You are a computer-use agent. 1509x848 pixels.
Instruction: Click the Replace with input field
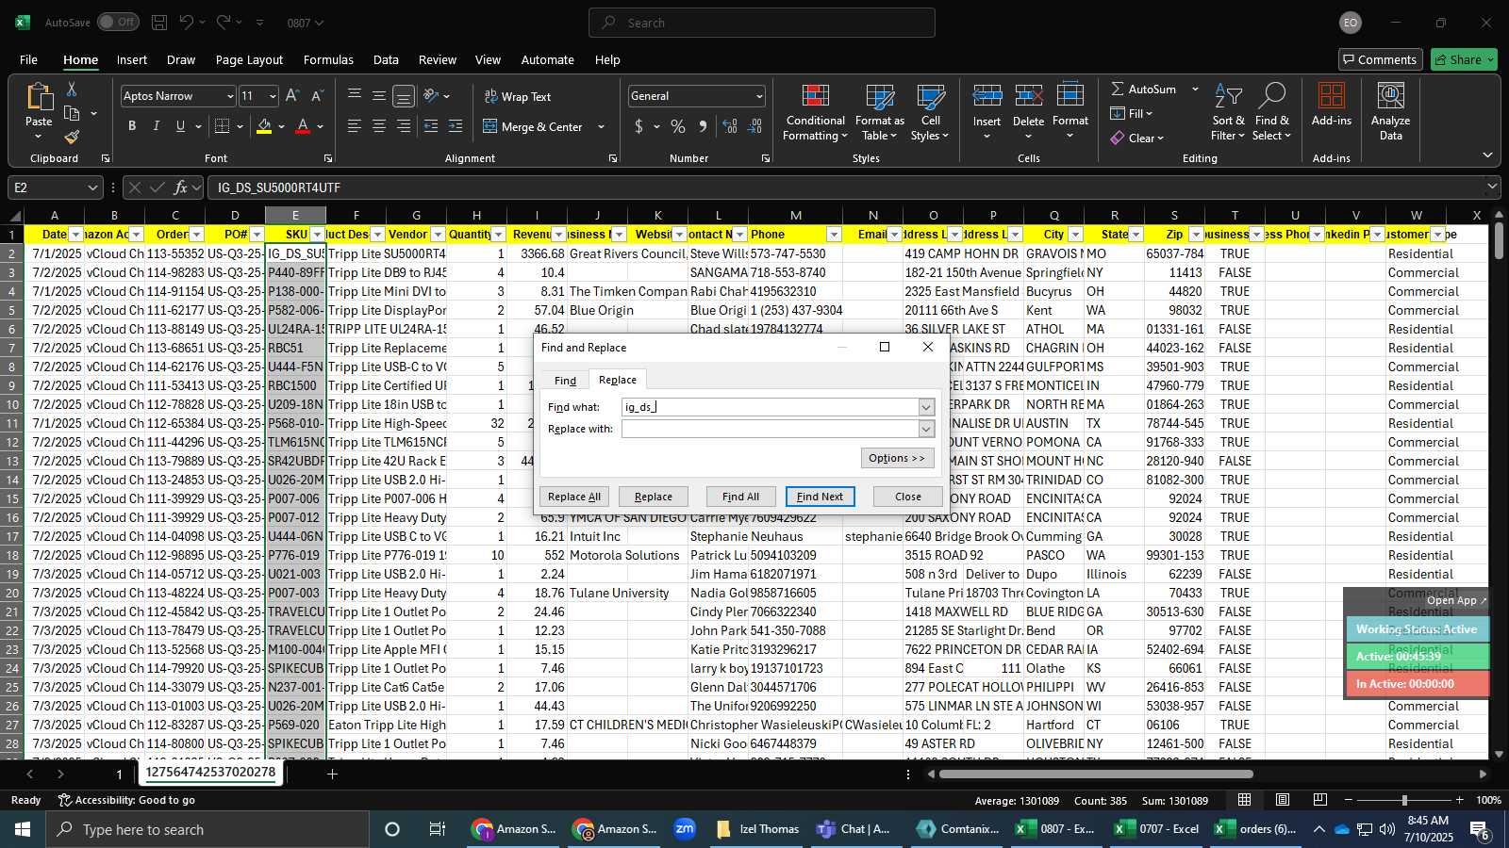point(771,429)
